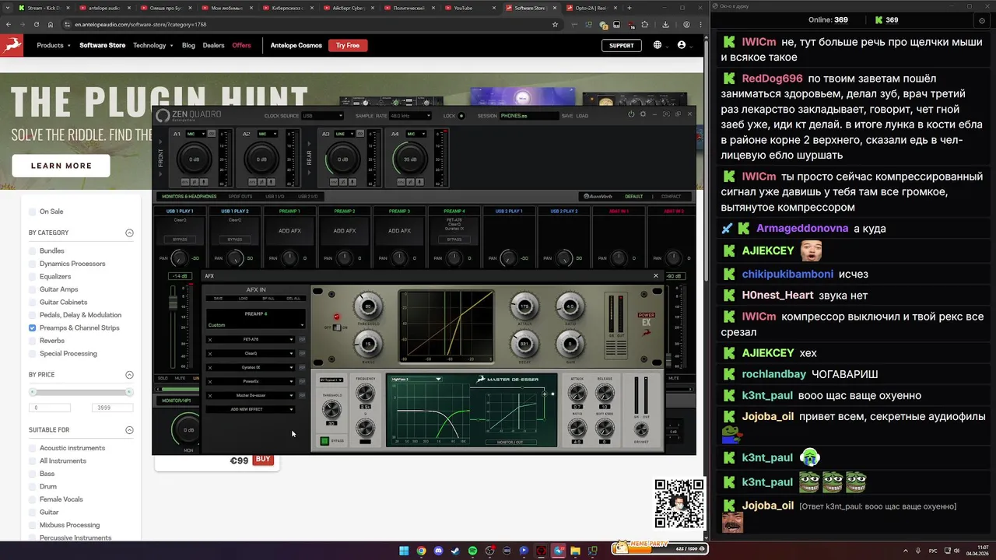Select the USB 2 I/O tab

click(x=307, y=197)
